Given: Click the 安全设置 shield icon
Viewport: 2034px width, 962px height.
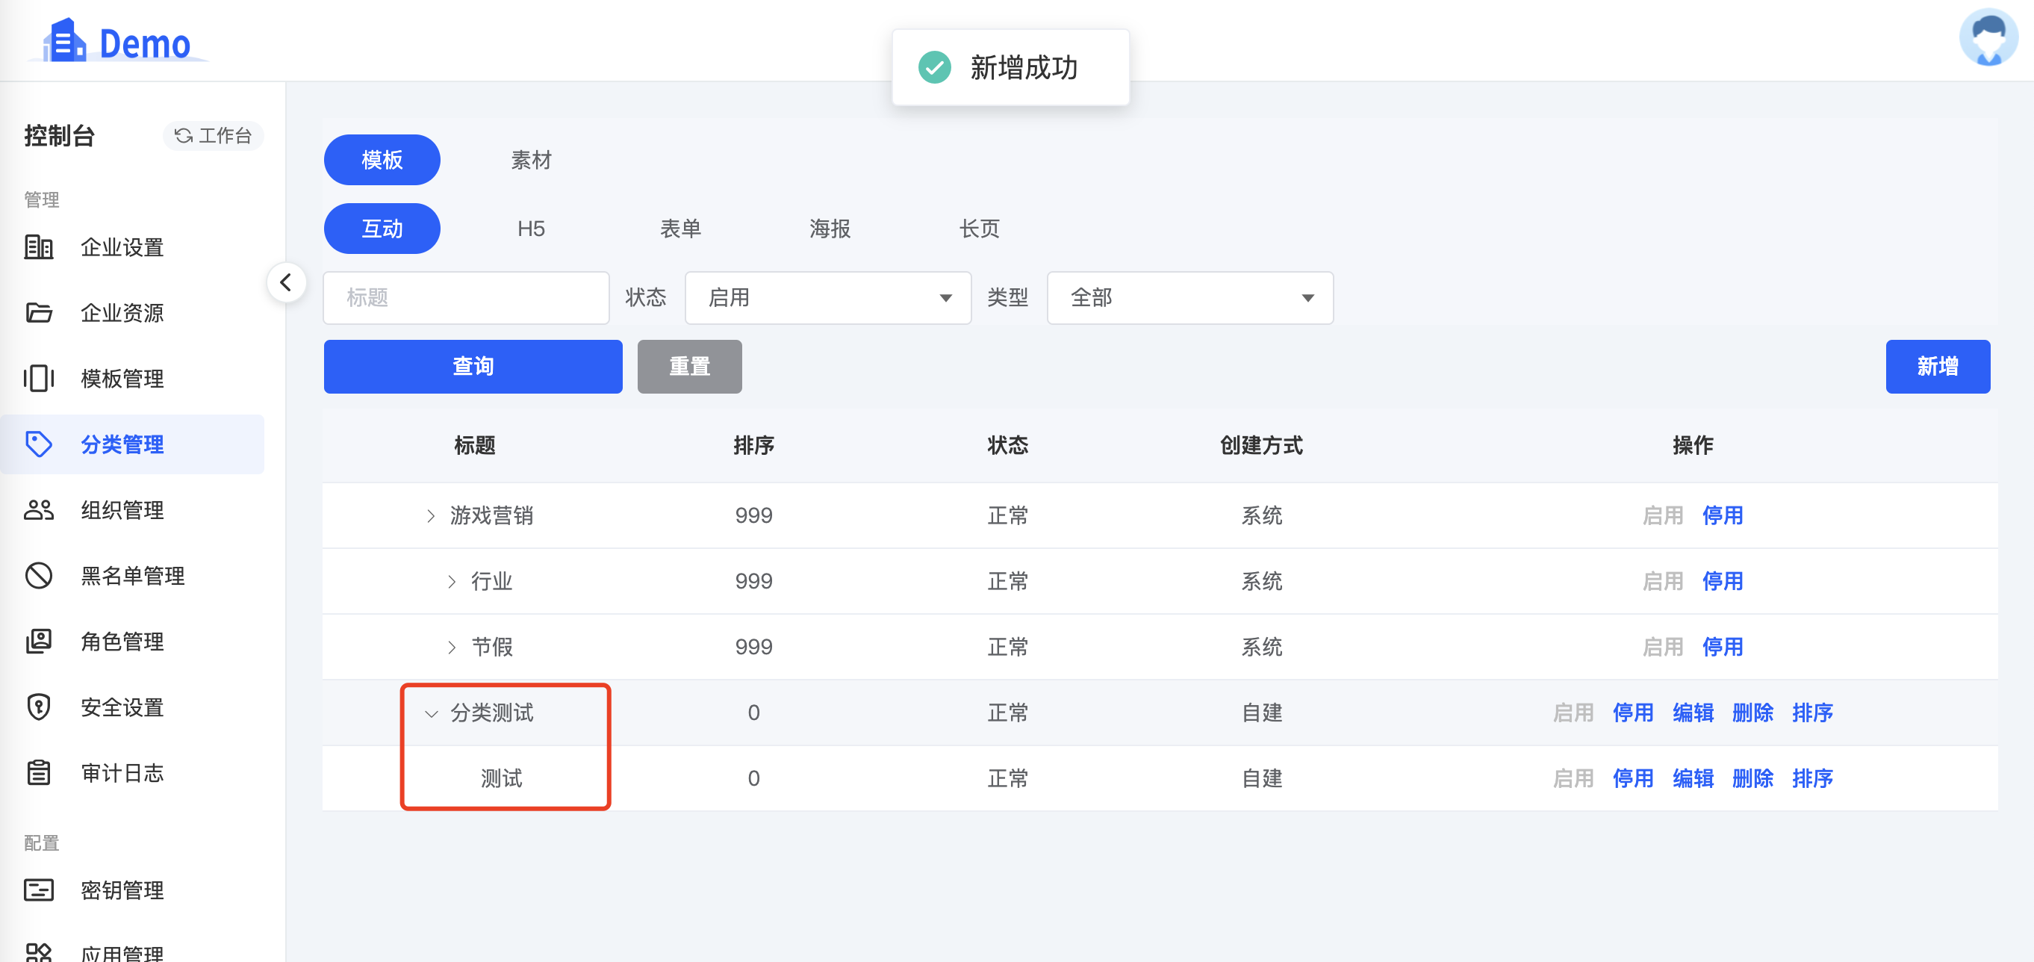Looking at the screenshot, I should [x=39, y=706].
